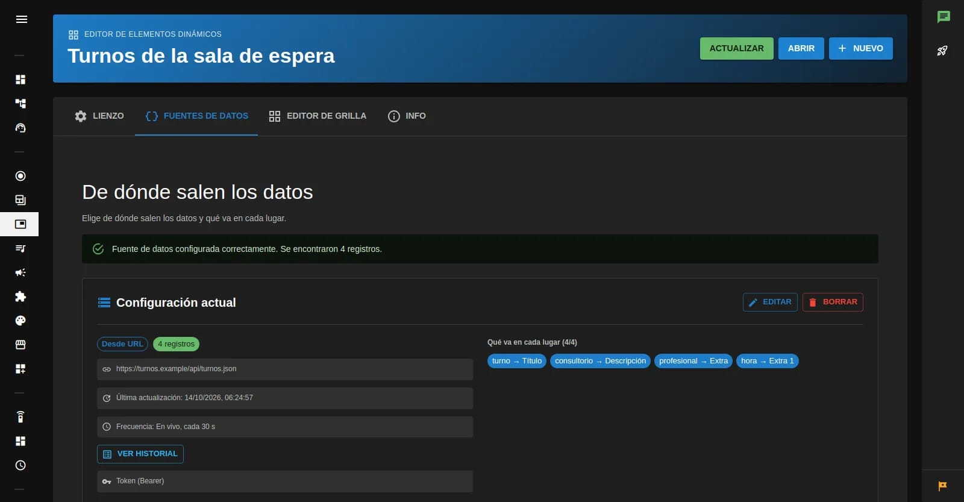
Task: Click the orange flag icon
Action: click(x=943, y=486)
